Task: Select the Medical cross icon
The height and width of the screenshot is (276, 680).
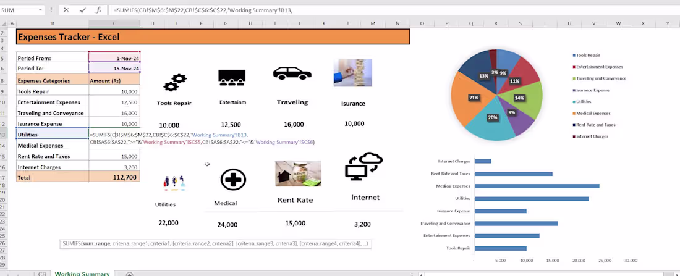Action: (x=233, y=180)
